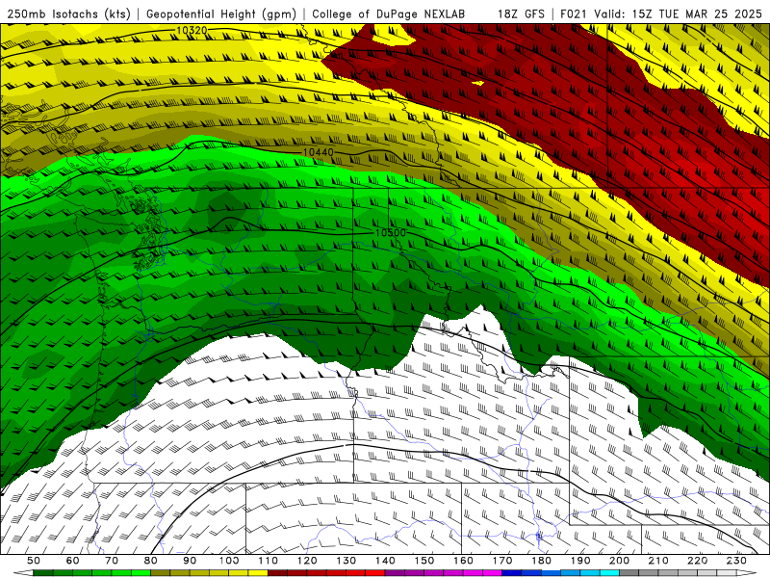
Task: Click the 200 value on the color scale
Action: (x=619, y=561)
